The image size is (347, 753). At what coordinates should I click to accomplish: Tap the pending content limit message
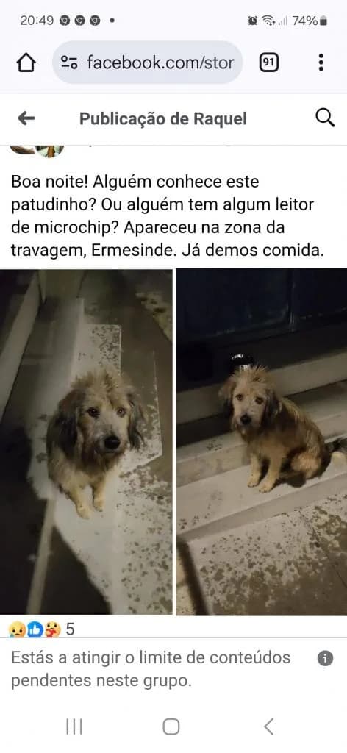[x=151, y=669]
